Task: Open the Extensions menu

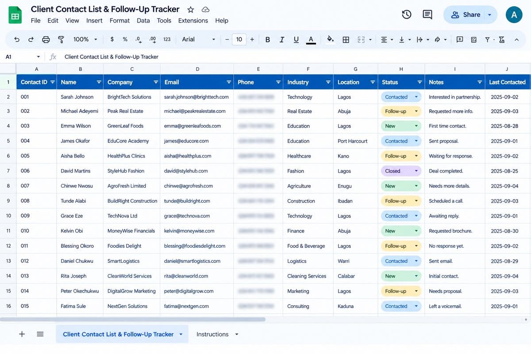Action: [x=193, y=20]
